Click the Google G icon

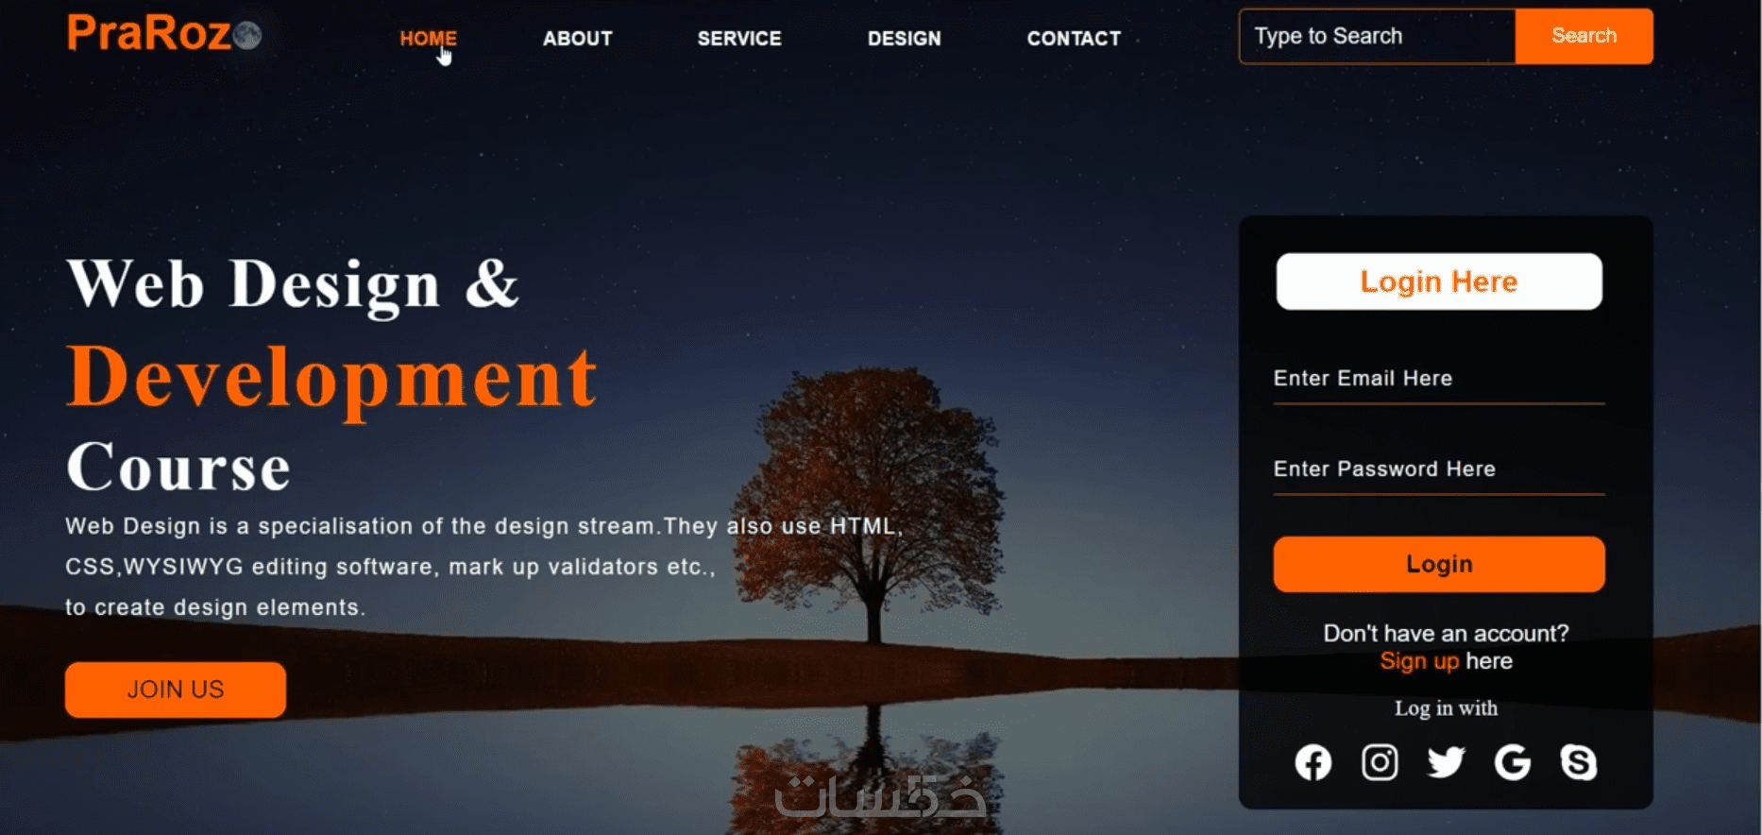(1512, 761)
